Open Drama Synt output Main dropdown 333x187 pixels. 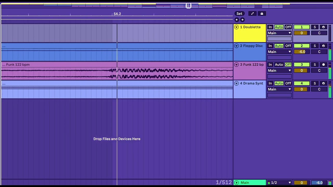pyautogui.click(x=279, y=89)
